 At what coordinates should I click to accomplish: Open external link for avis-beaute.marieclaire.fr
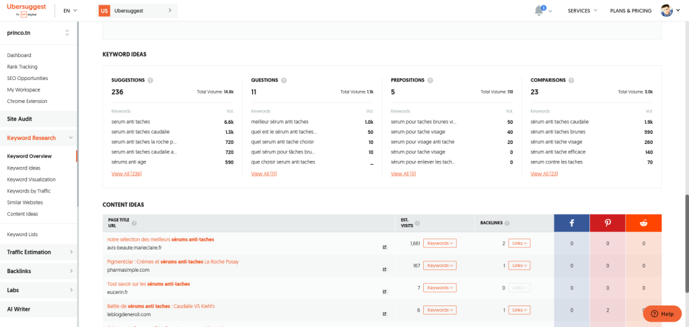click(384, 248)
